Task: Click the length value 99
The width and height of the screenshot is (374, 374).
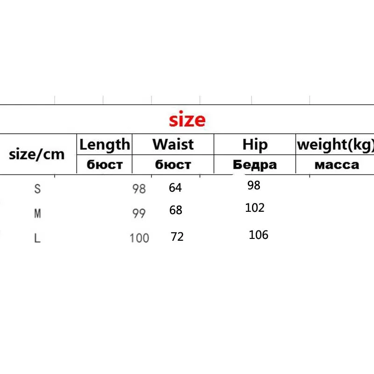Action: (x=139, y=214)
